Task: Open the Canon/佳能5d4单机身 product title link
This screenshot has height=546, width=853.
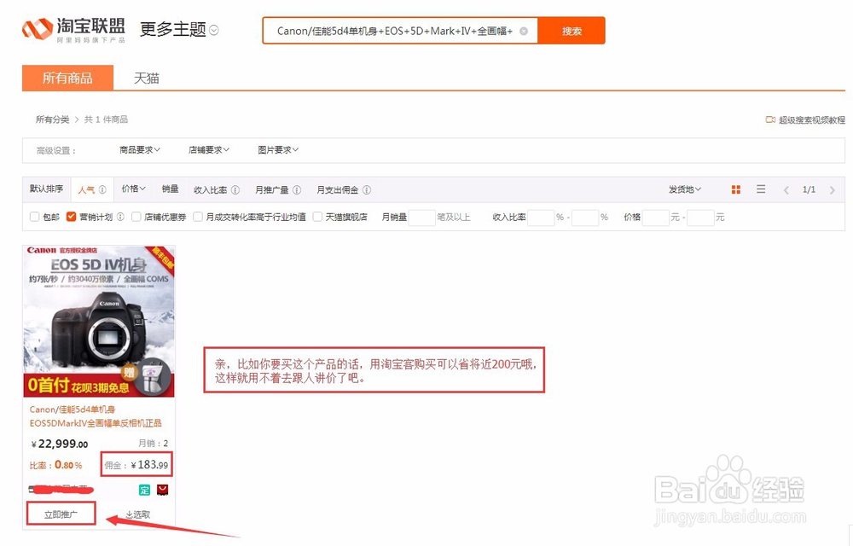Action: click(96, 416)
